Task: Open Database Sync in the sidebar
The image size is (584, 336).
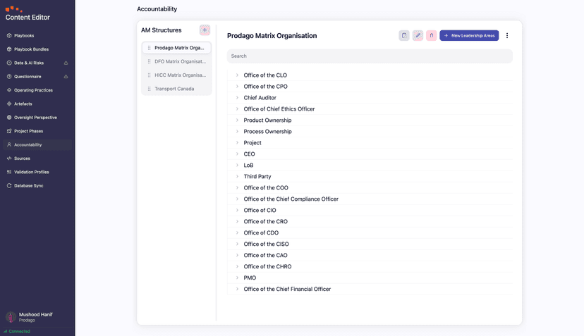Action: pos(29,186)
